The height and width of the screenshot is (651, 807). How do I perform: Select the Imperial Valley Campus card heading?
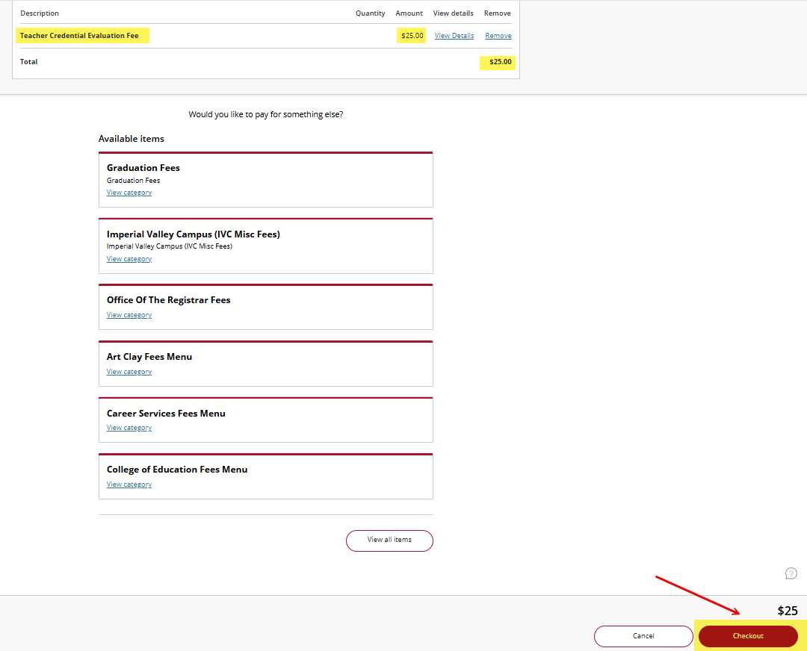[193, 234]
